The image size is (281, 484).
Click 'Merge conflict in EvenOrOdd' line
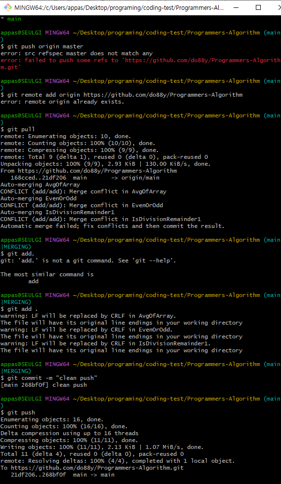click(x=81, y=205)
